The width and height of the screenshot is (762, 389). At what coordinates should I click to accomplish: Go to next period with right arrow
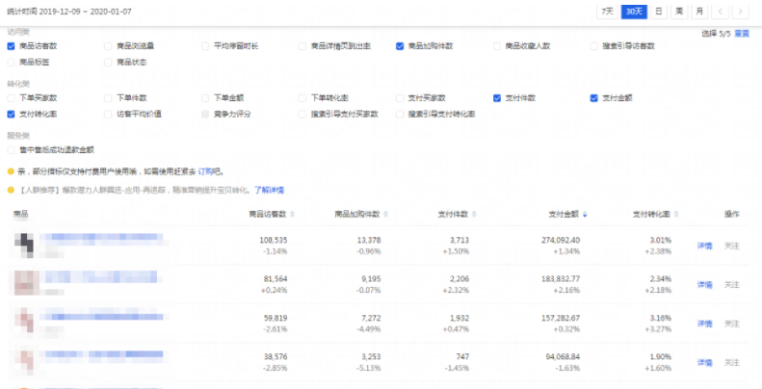pyautogui.click(x=741, y=12)
